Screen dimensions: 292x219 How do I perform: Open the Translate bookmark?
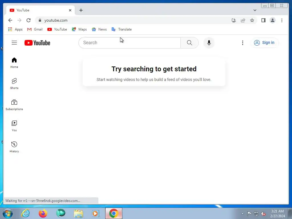coord(121,29)
